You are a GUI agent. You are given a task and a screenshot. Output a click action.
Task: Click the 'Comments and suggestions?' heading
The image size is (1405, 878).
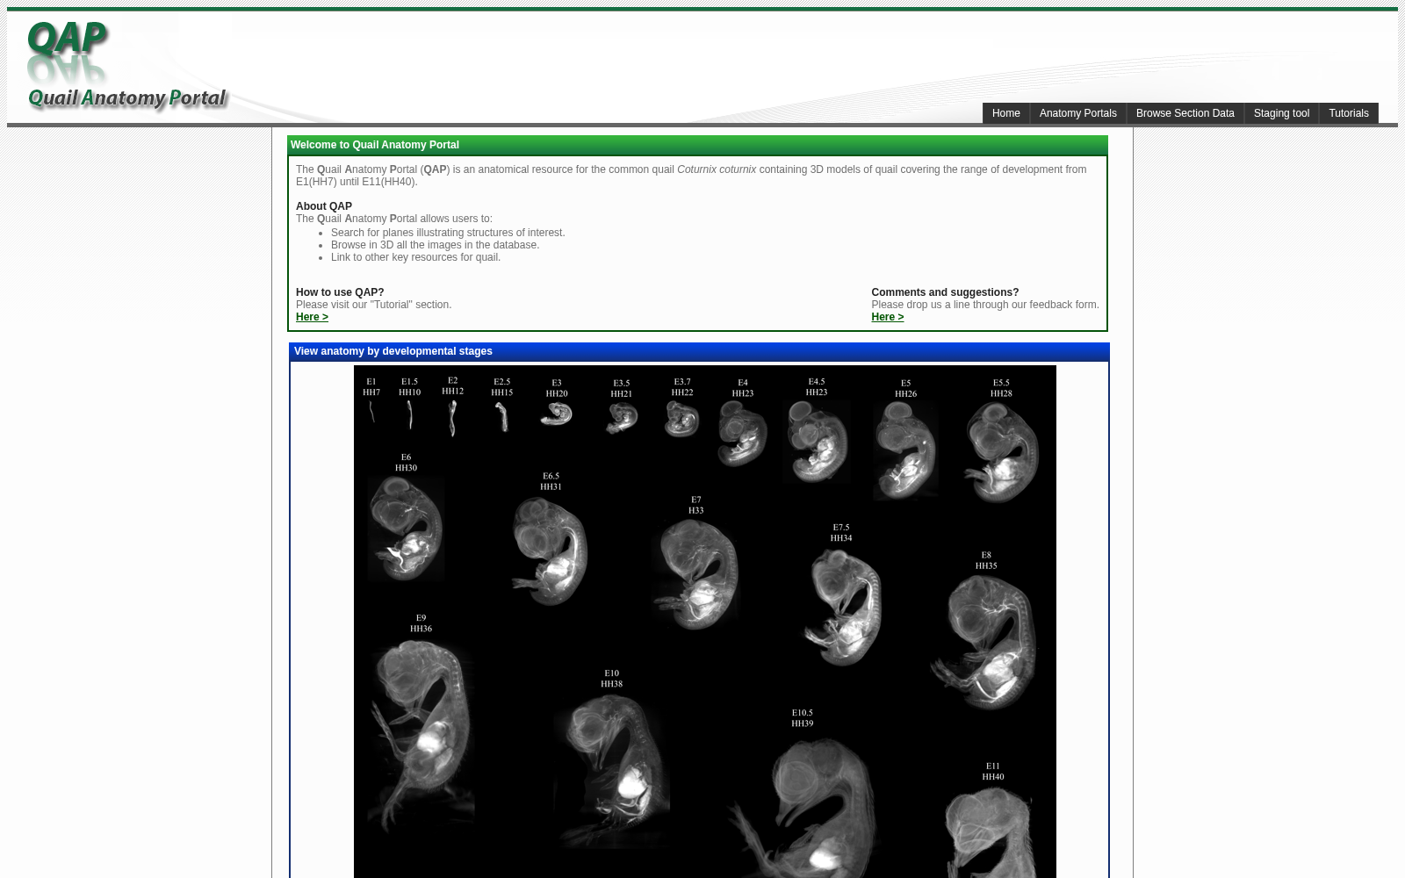[x=945, y=292]
